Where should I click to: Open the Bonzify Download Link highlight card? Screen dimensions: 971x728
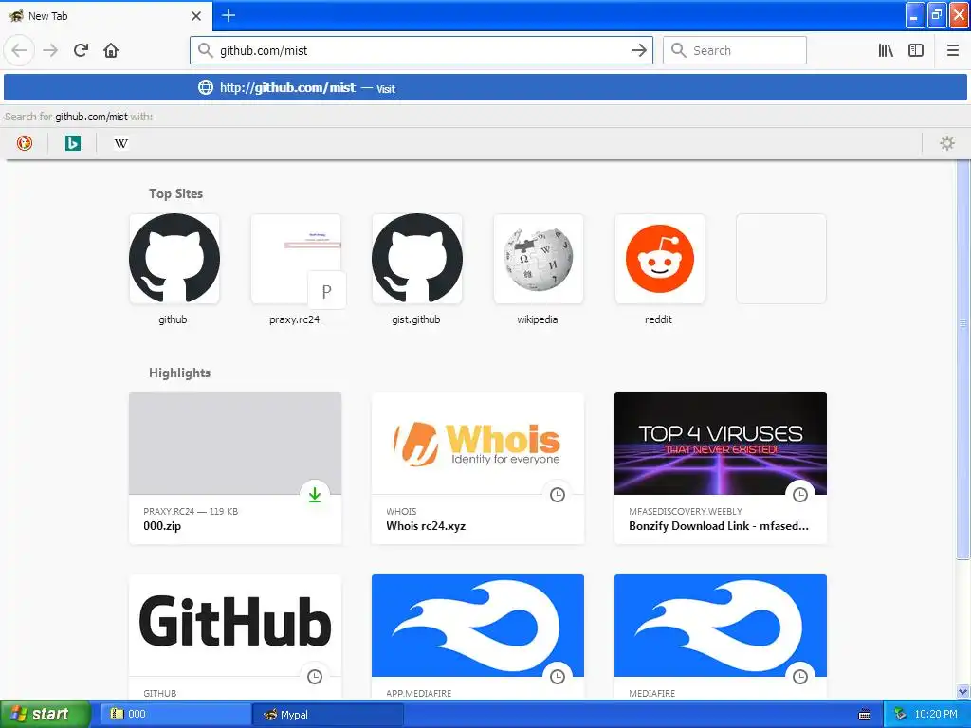point(721,468)
